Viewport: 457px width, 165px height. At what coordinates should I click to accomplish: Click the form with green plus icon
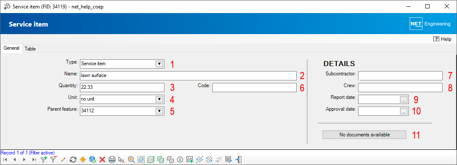(x=190, y=159)
